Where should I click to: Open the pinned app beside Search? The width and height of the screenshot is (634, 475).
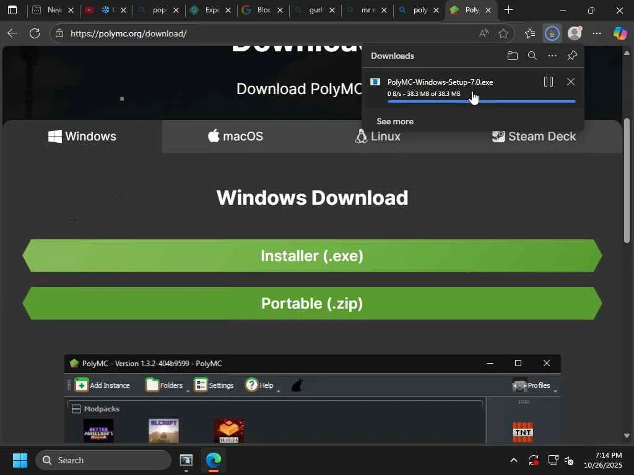(x=186, y=460)
